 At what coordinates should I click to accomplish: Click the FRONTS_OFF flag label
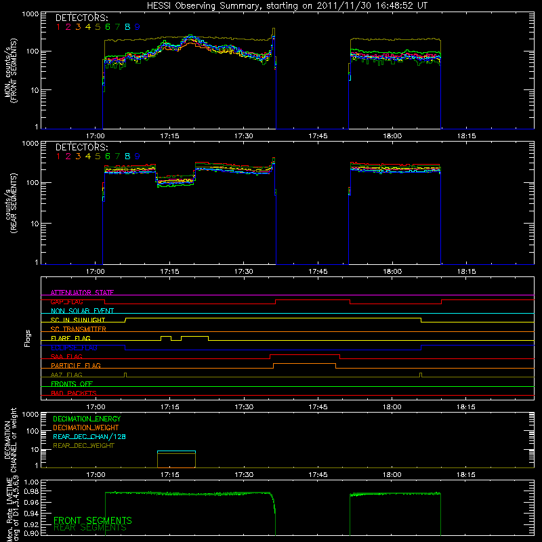click(x=72, y=383)
